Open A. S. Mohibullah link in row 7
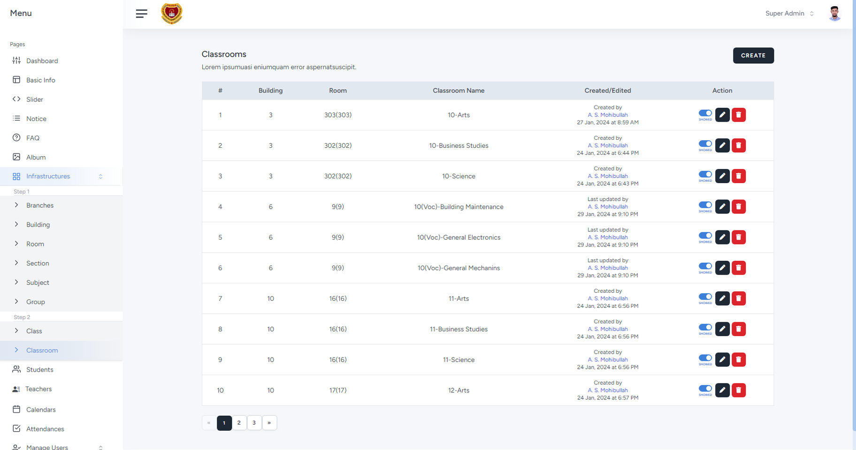856x450 pixels. tap(607, 298)
